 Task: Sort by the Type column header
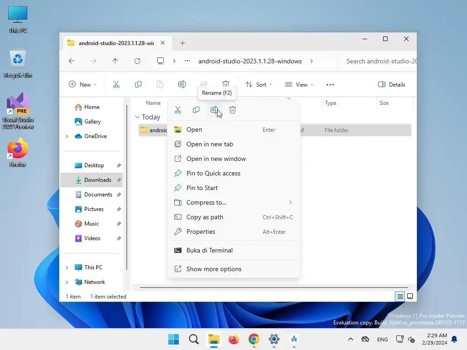click(x=330, y=103)
